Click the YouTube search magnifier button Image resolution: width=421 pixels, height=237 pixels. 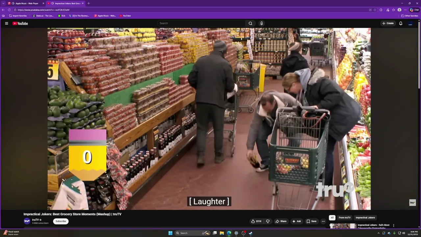pos(250,23)
